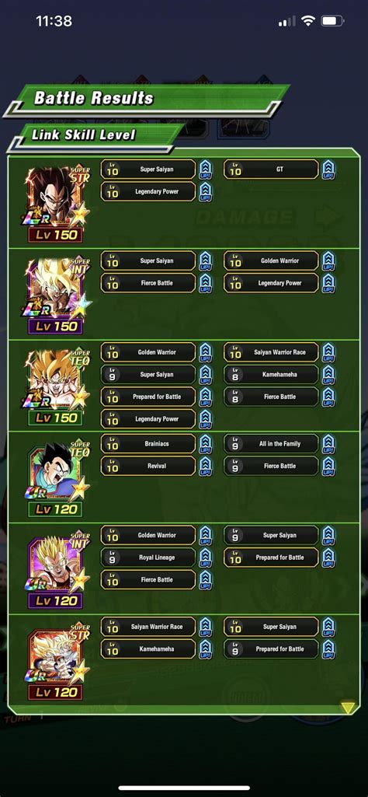368x797 pixels.
Task: Tap the Brainiacs link skill button
Action: tap(148, 444)
